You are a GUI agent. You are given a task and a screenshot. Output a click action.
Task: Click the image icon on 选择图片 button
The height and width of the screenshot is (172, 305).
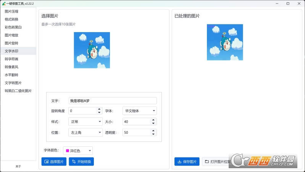(47, 161)
